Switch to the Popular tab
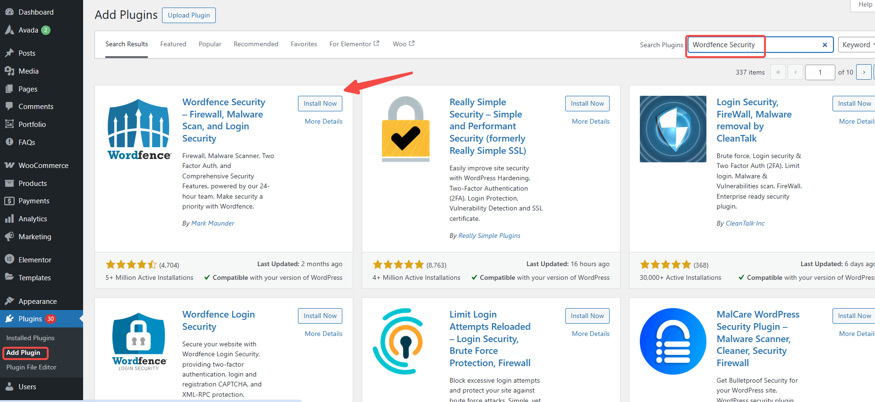875x402 pixels. click(x=210, y=44)
